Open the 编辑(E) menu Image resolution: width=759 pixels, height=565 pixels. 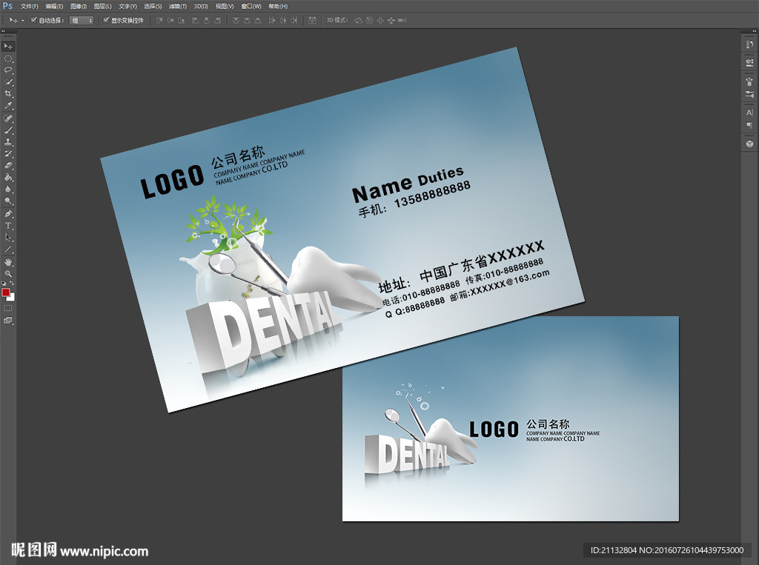pyautogui.click(x=54, y=6)
